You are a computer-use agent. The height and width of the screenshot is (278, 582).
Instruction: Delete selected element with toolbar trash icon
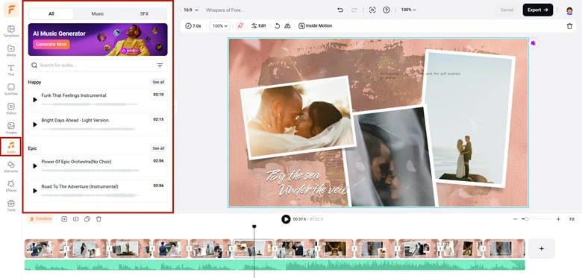tap(569, 26)
